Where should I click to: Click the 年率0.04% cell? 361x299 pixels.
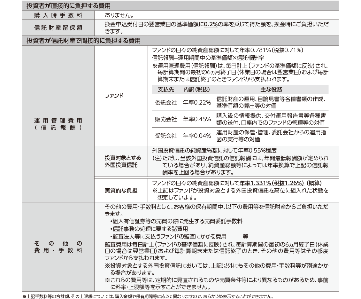click(x=197, y=136)
